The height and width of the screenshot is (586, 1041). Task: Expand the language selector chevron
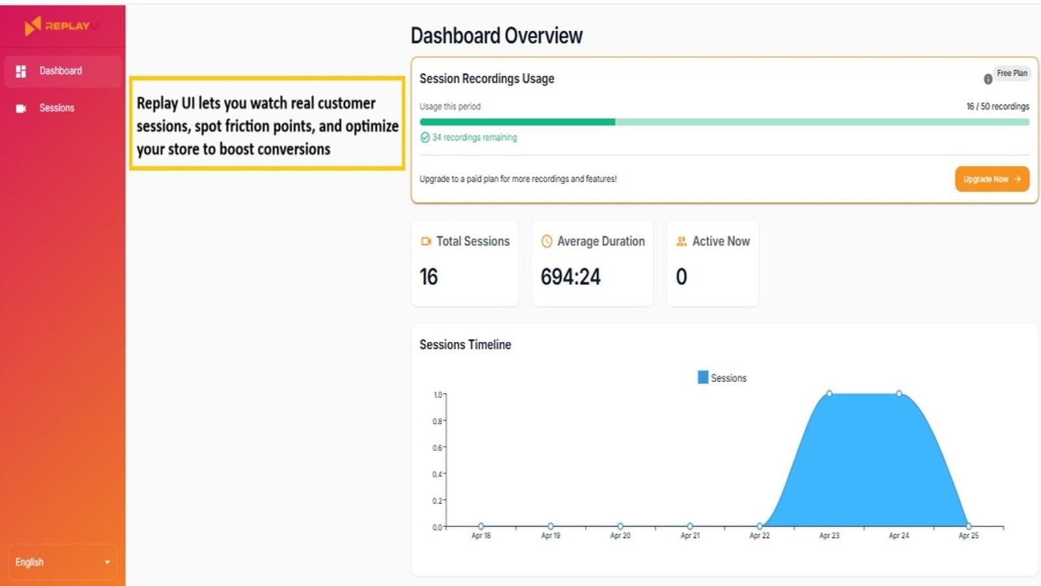click(x=108, y=561)
